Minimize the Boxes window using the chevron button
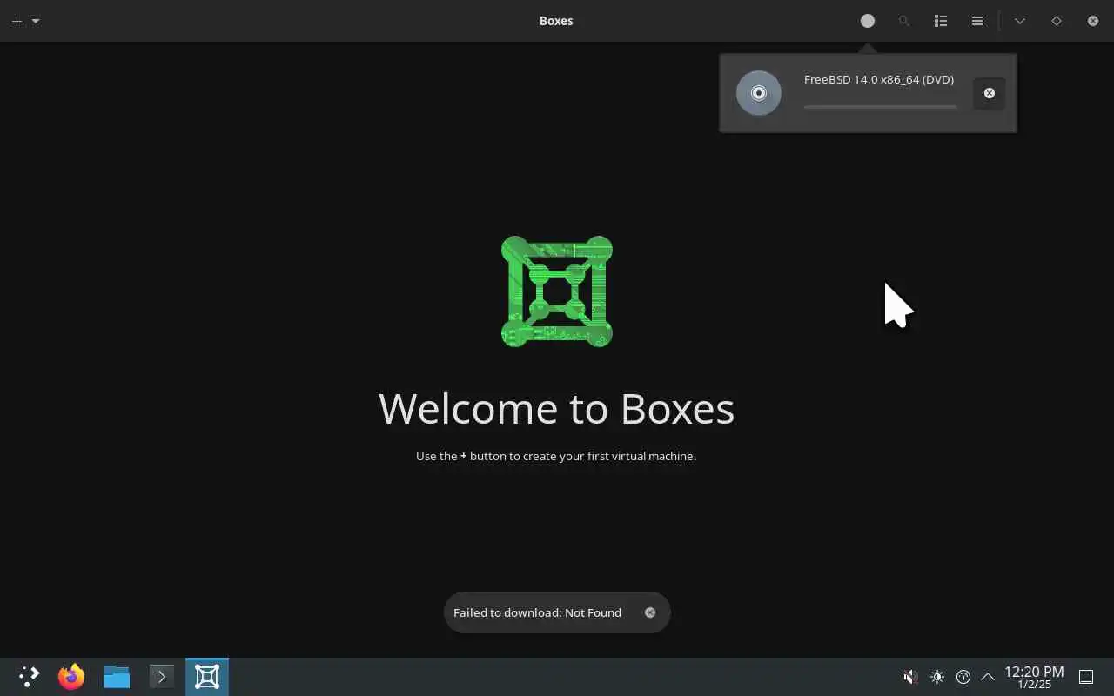 (x=1020, y=21)
